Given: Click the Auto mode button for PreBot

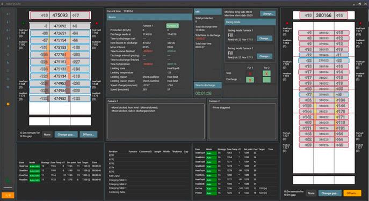Looking at the screenshot, I should [x=211, y=193].
